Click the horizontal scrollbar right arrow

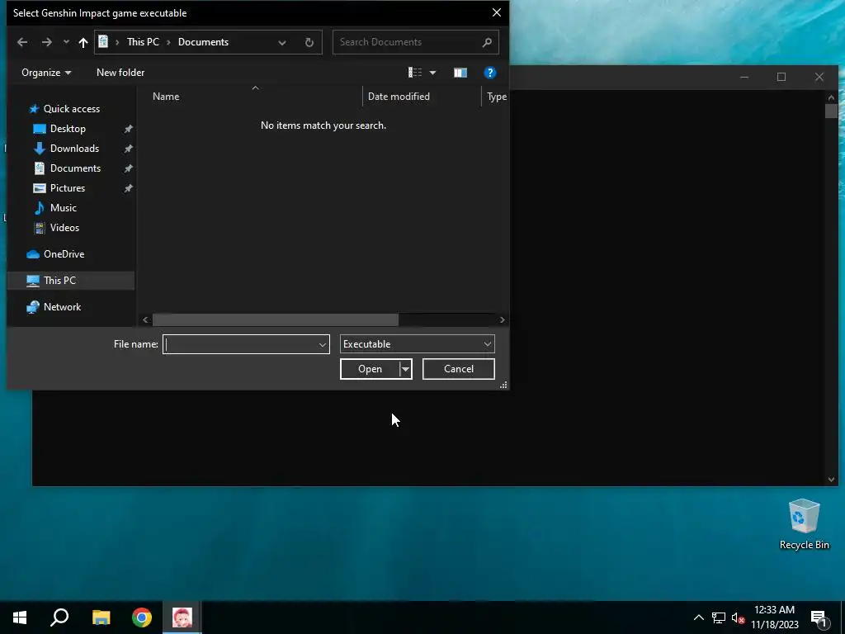click(503, 319)
